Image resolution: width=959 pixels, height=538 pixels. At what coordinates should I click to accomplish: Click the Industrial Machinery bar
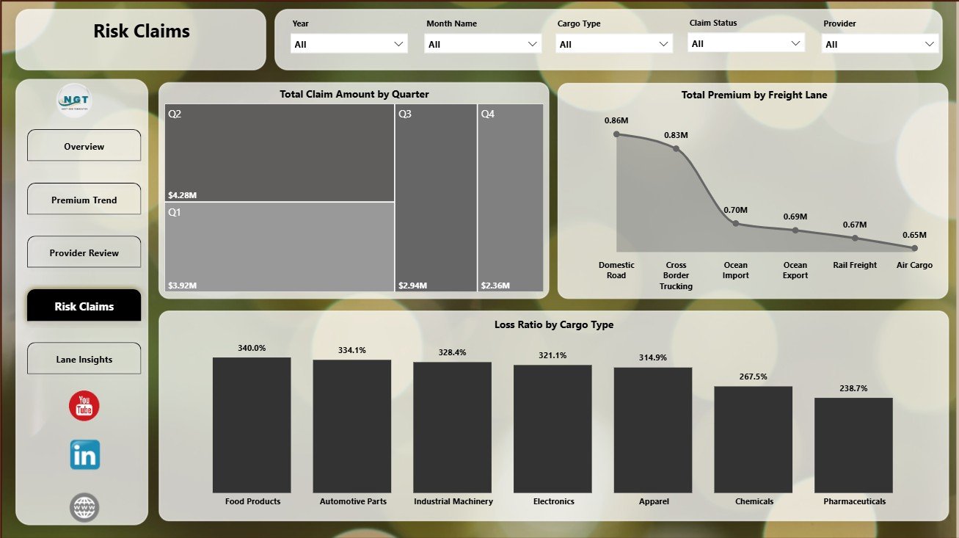[x=452, y=427]
